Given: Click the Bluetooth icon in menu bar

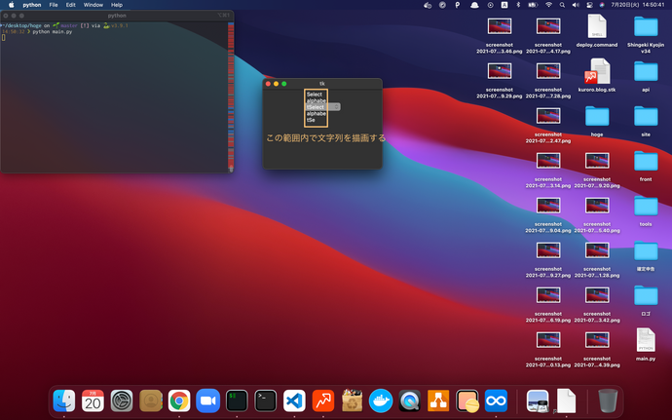Looking at the screenshot, I should click(x=518, y=5).
